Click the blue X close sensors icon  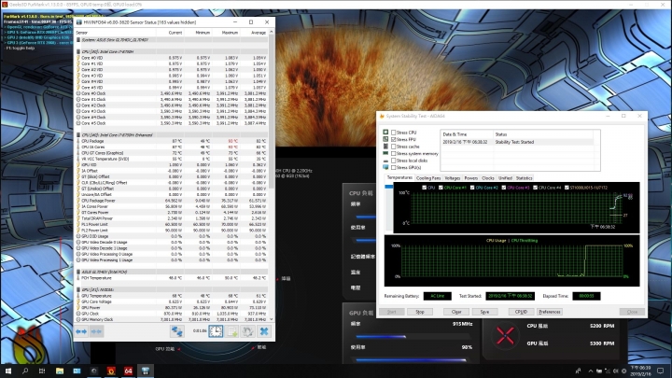click(266, 329)
